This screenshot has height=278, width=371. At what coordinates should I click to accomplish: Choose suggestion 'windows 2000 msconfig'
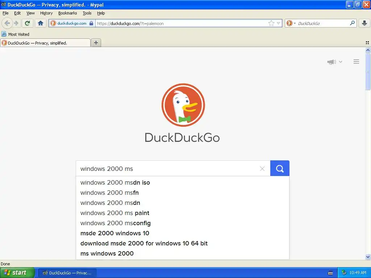click(183, 223)
